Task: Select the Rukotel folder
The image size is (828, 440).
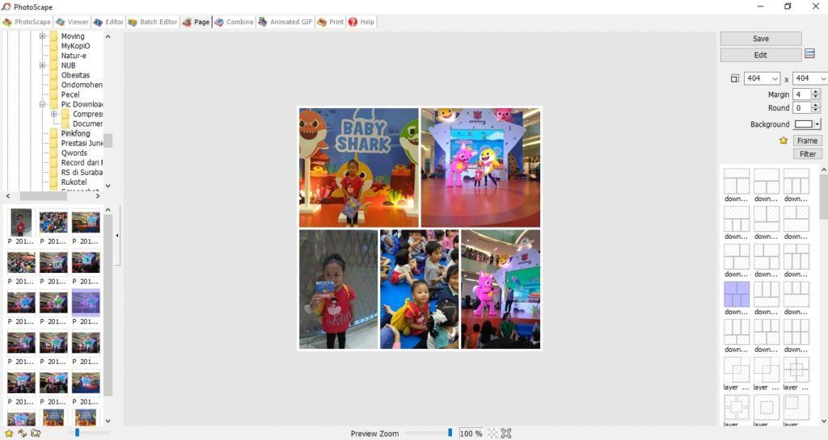Action: pyautogui.click(x=74, y=182)
